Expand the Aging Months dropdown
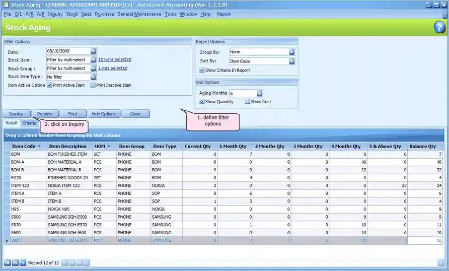This screenshot has width=449, height=271. tap(260, 93)
